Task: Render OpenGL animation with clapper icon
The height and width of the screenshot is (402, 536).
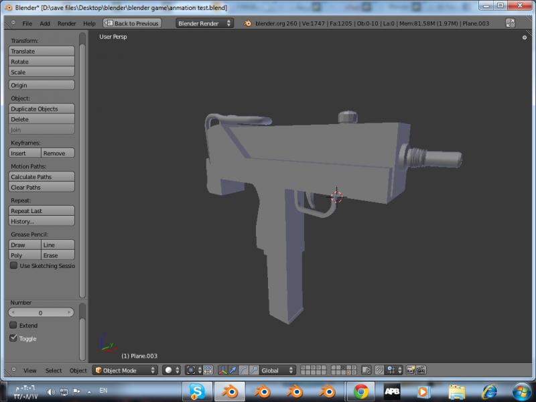Action: pos(421,371)
